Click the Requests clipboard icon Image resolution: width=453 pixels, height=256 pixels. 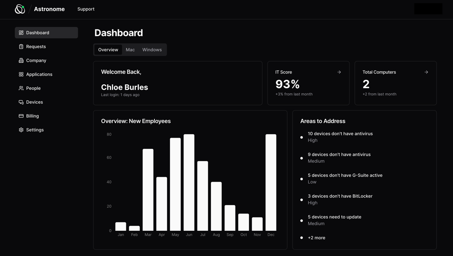21,47
